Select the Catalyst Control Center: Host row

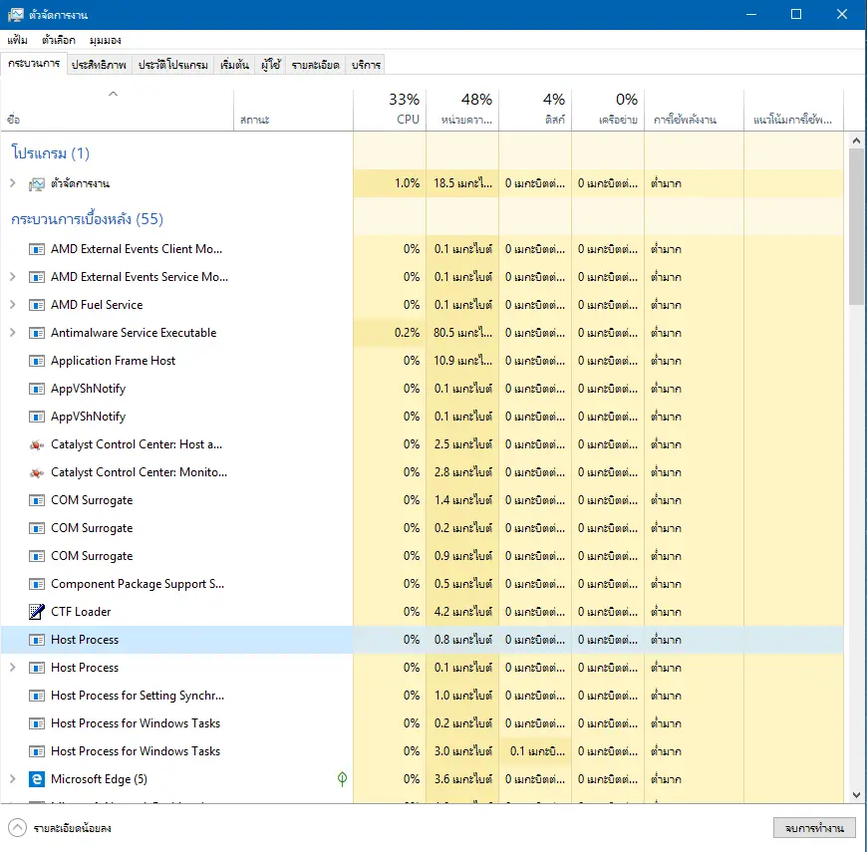click(423, 444)
